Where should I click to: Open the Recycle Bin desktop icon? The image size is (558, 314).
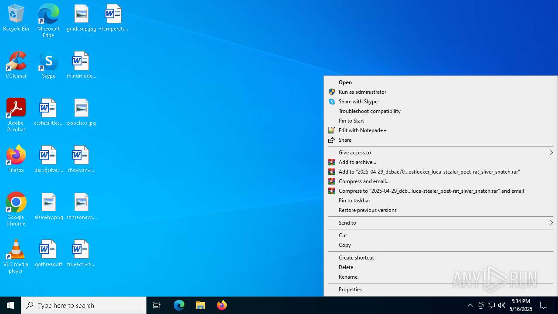click(16, 18)
